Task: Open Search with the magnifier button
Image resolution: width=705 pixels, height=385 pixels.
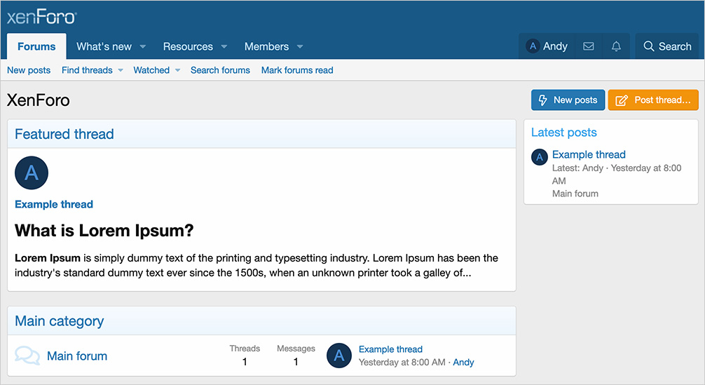Action: point(667,46)
